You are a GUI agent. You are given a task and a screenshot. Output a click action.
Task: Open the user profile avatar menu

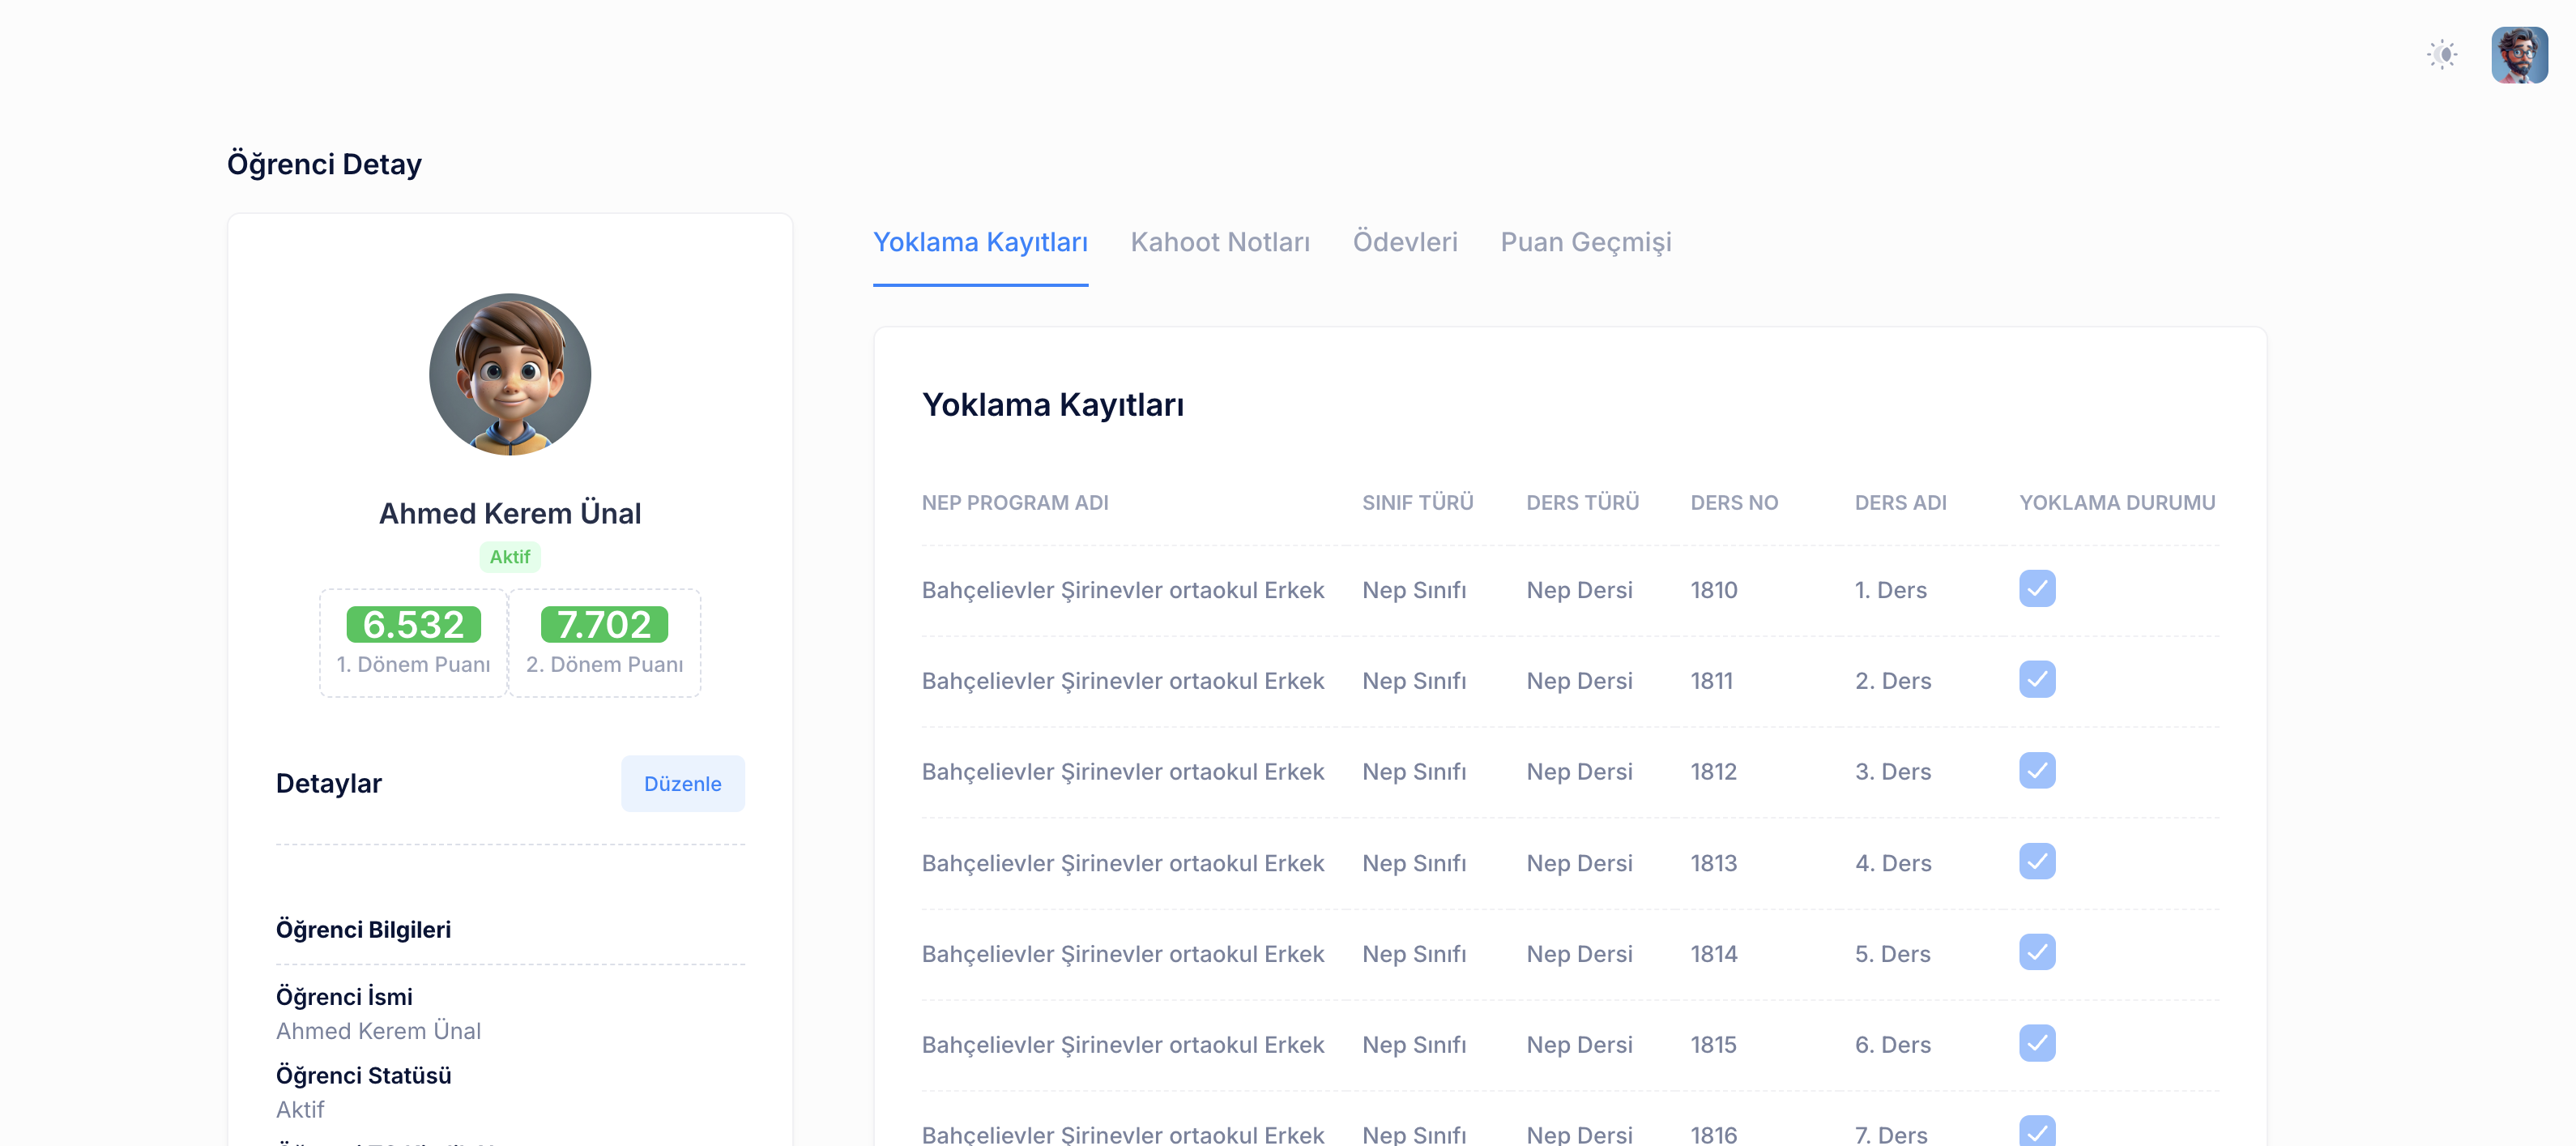(x=2518, y=55)
